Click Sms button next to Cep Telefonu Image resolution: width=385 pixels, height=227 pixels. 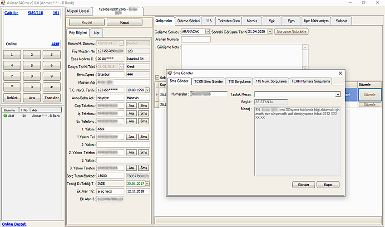(x=143, y=106)
